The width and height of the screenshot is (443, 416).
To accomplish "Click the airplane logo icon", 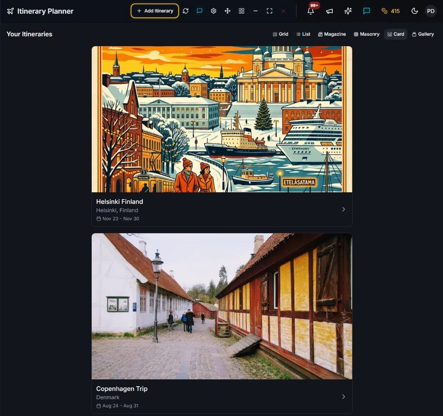I will (10, 11).
